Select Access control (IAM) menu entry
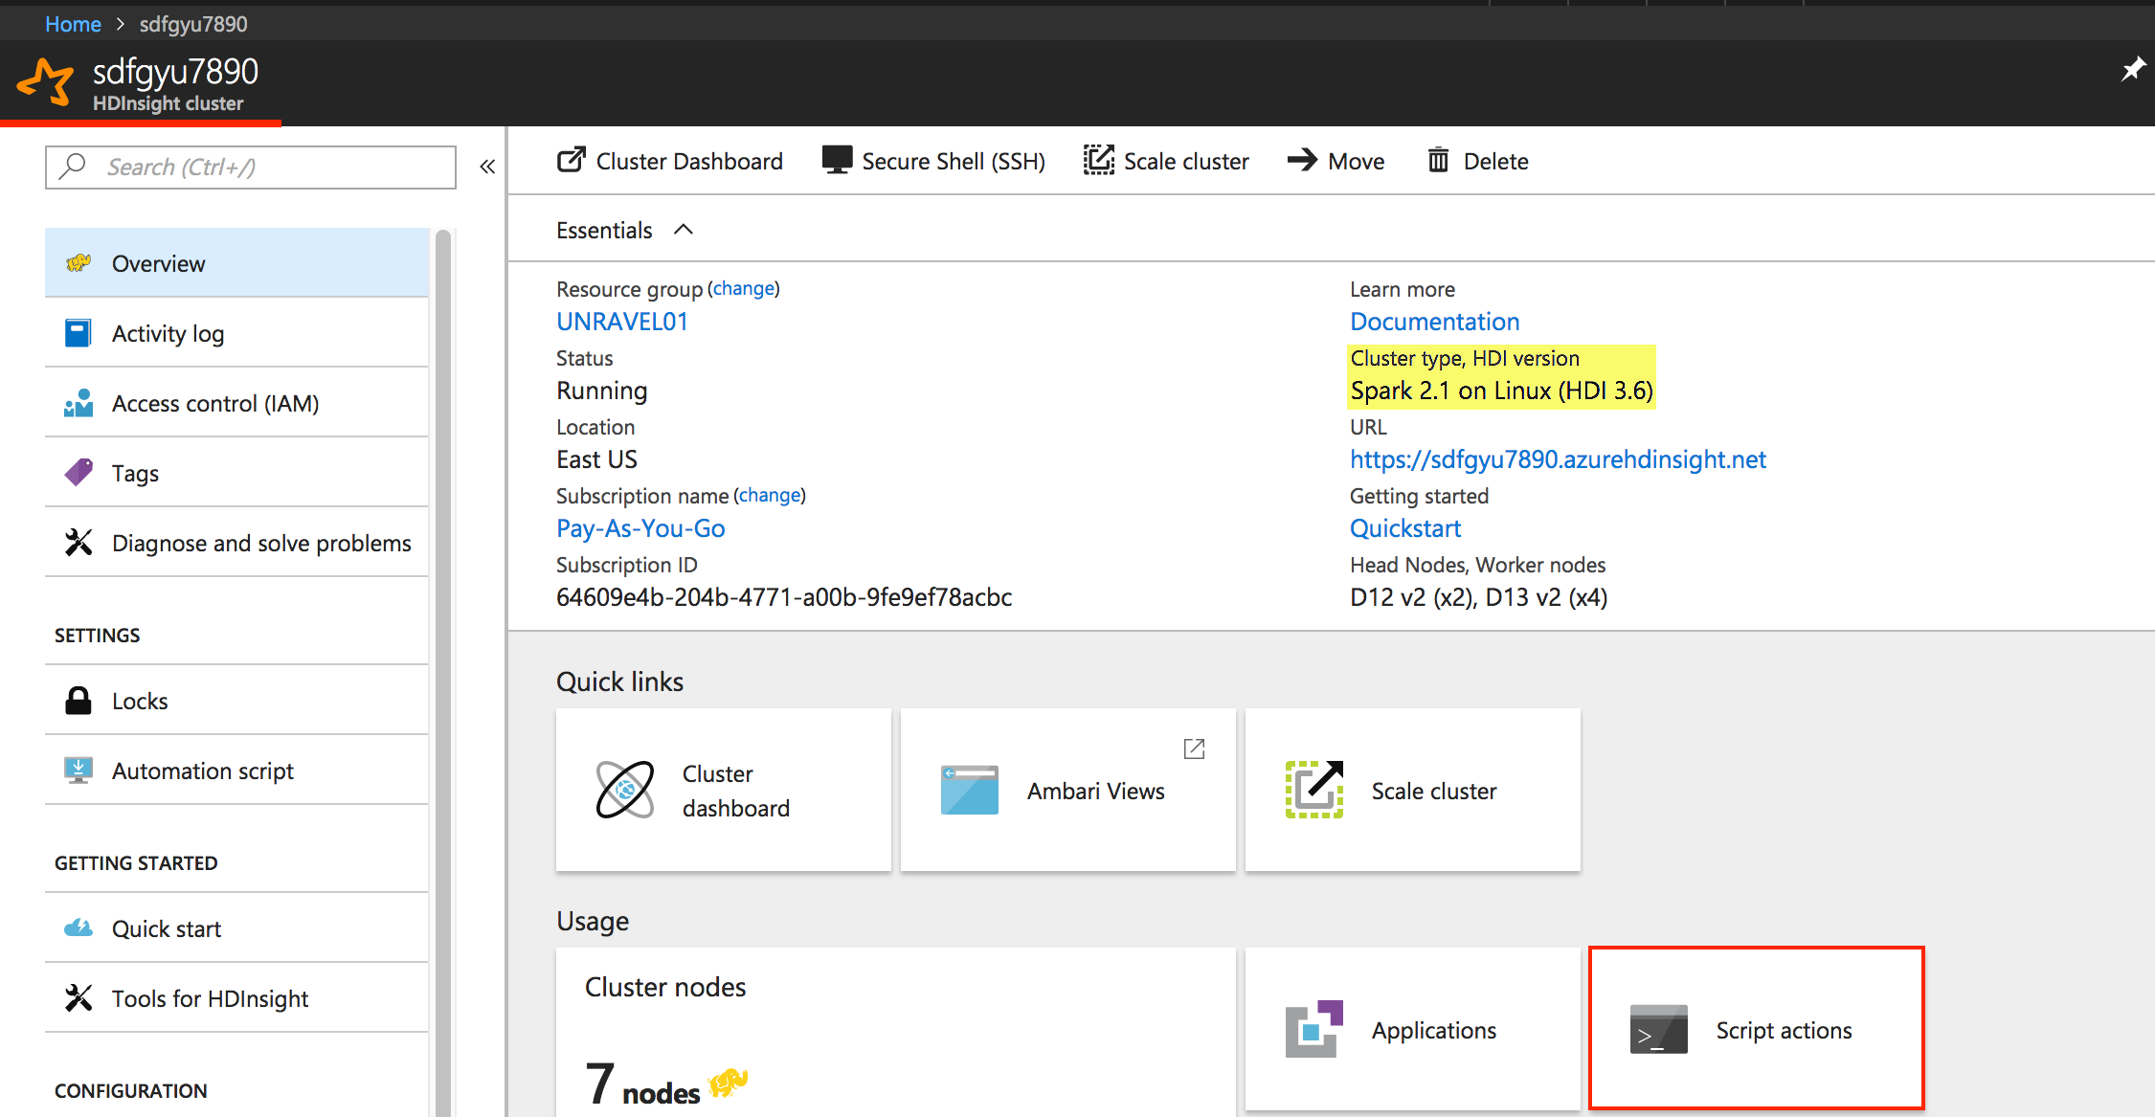2155x1117 pixels. (236, 403)
